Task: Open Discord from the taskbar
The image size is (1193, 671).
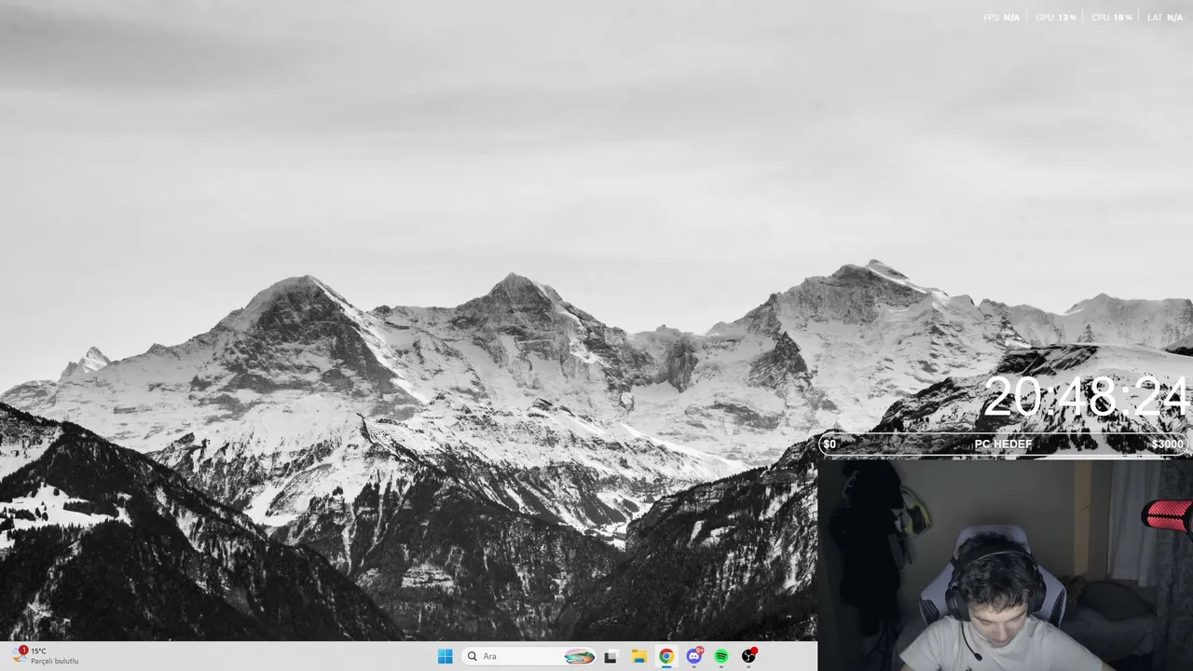Action: click(694, 656)
